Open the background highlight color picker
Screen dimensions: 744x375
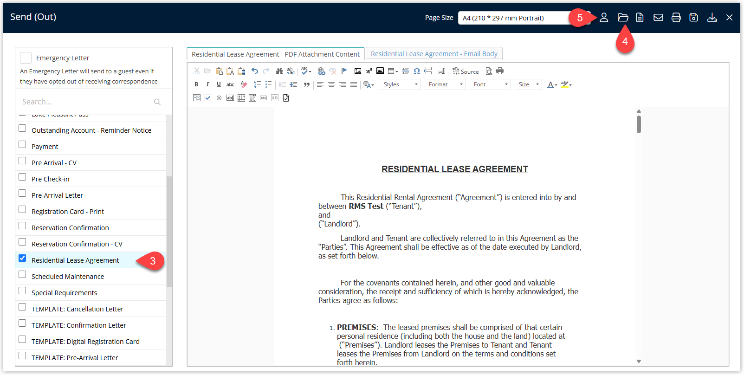coord(566,84)
